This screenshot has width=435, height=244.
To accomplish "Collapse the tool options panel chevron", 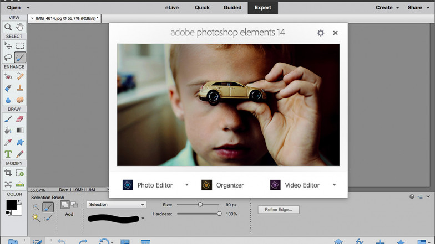I will pos(428,196).
